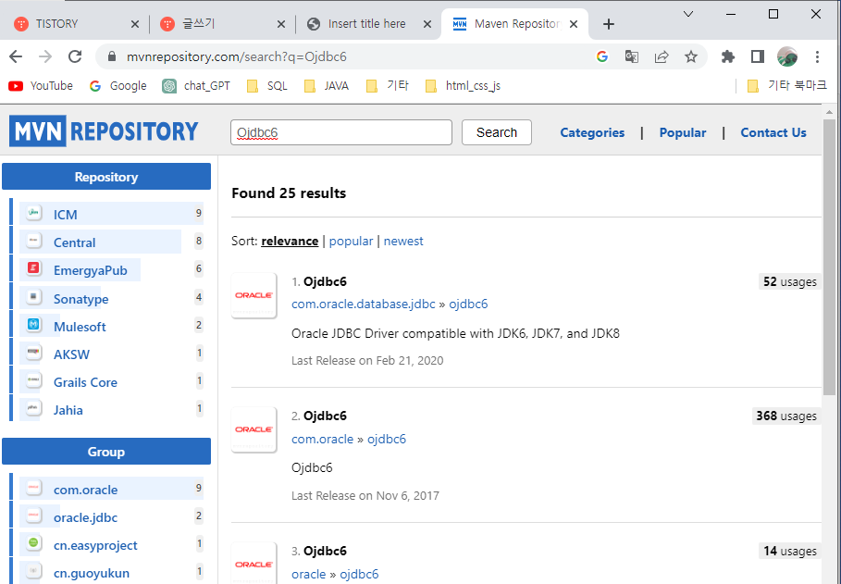This screenshot has width=841, height=584.
Task: Open the Contact Us link
Action: point(773,132)
